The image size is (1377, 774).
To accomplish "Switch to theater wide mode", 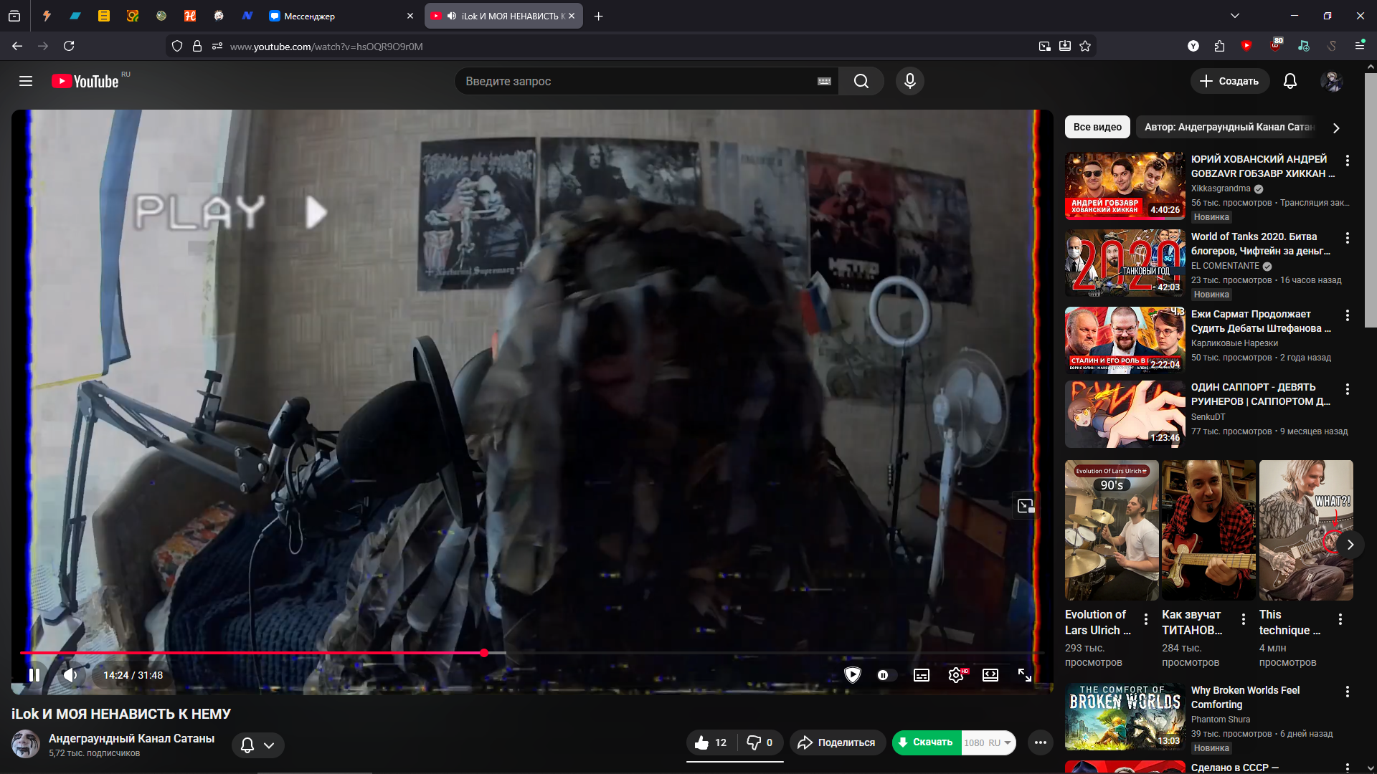I will coord(990,675).
